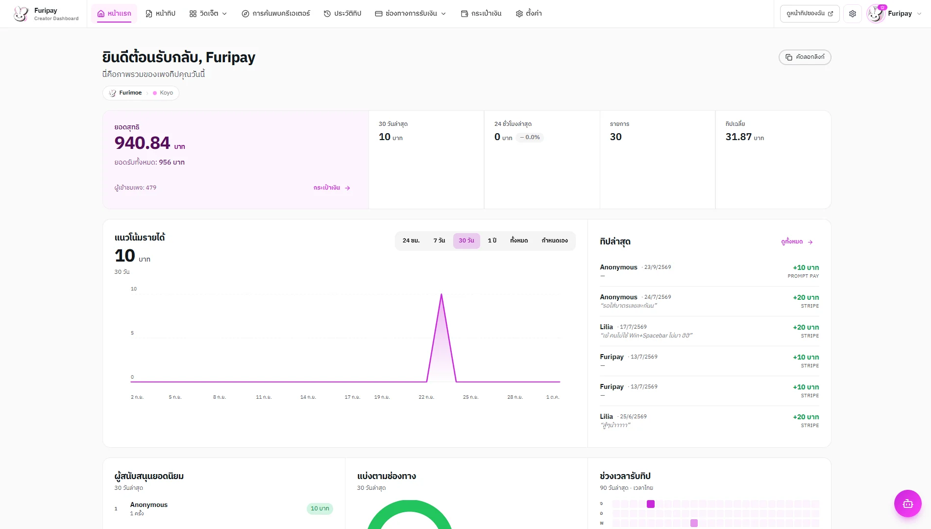The height and width of the screenshot is (529, 931).
Task: Open ตั้งค่า in the navigation
Action: point(529,14)
